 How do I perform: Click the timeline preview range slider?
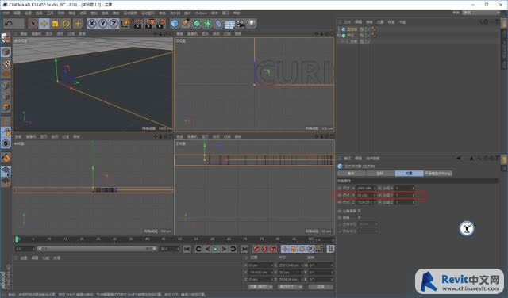tap(97, 249)
